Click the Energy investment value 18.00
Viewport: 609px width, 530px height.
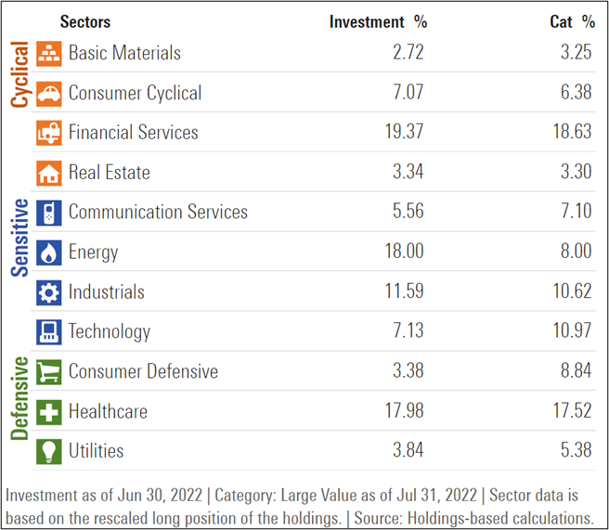coord(404,252)
